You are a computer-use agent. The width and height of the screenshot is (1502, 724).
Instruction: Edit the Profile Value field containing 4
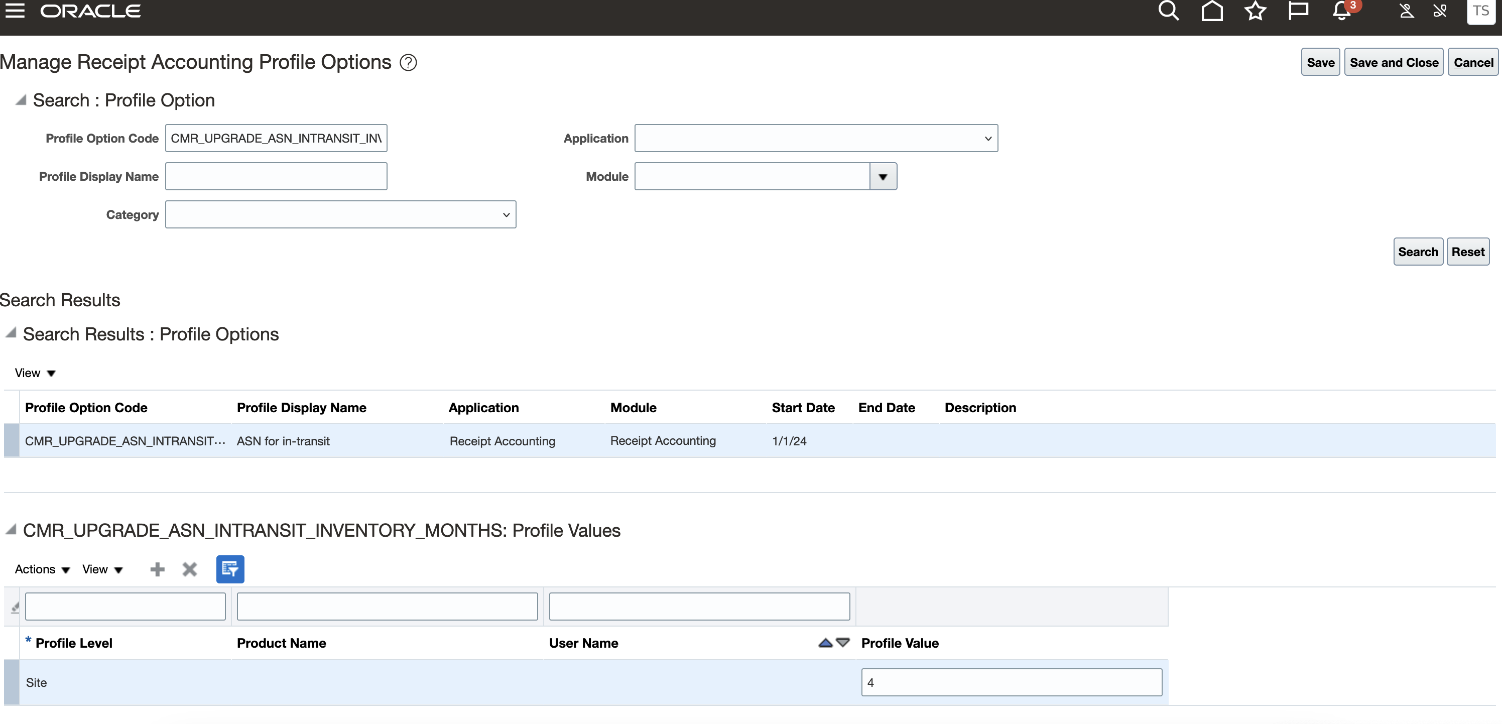(x=1012, y=683)
